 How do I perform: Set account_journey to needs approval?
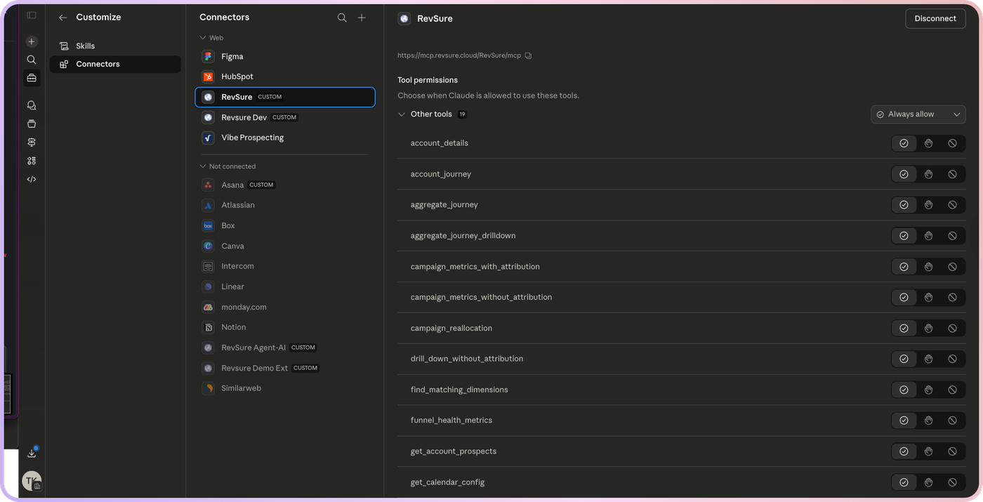pyautogui.click(x=928, y=174)
